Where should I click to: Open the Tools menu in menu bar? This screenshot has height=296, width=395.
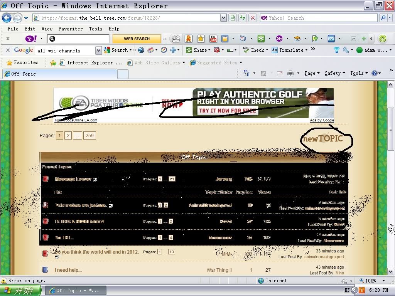[95, 29]
